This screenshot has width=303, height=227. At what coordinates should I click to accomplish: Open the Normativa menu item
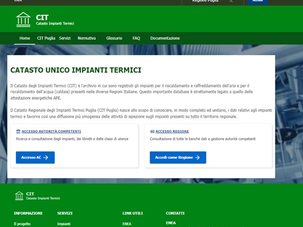tap(87, 38)
